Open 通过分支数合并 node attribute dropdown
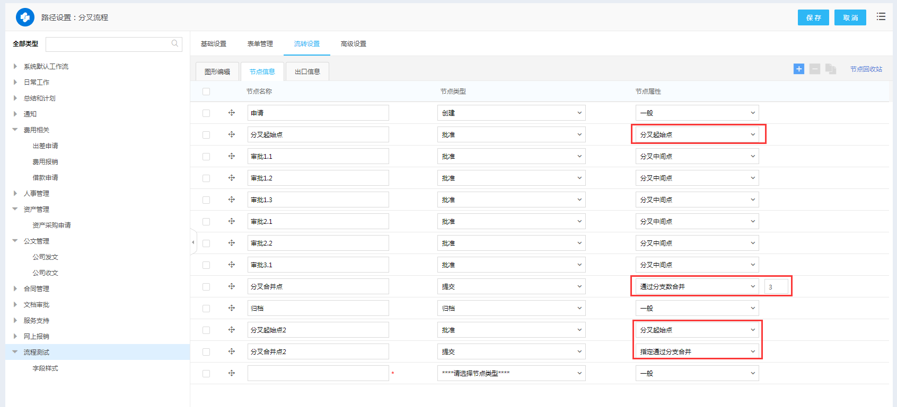The height and width of the screenshot is (407, 897). coord(697,286)
